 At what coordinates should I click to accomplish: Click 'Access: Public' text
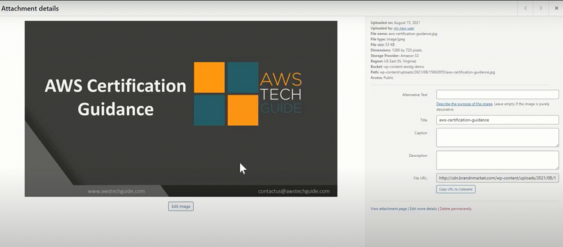click(382, 78)
